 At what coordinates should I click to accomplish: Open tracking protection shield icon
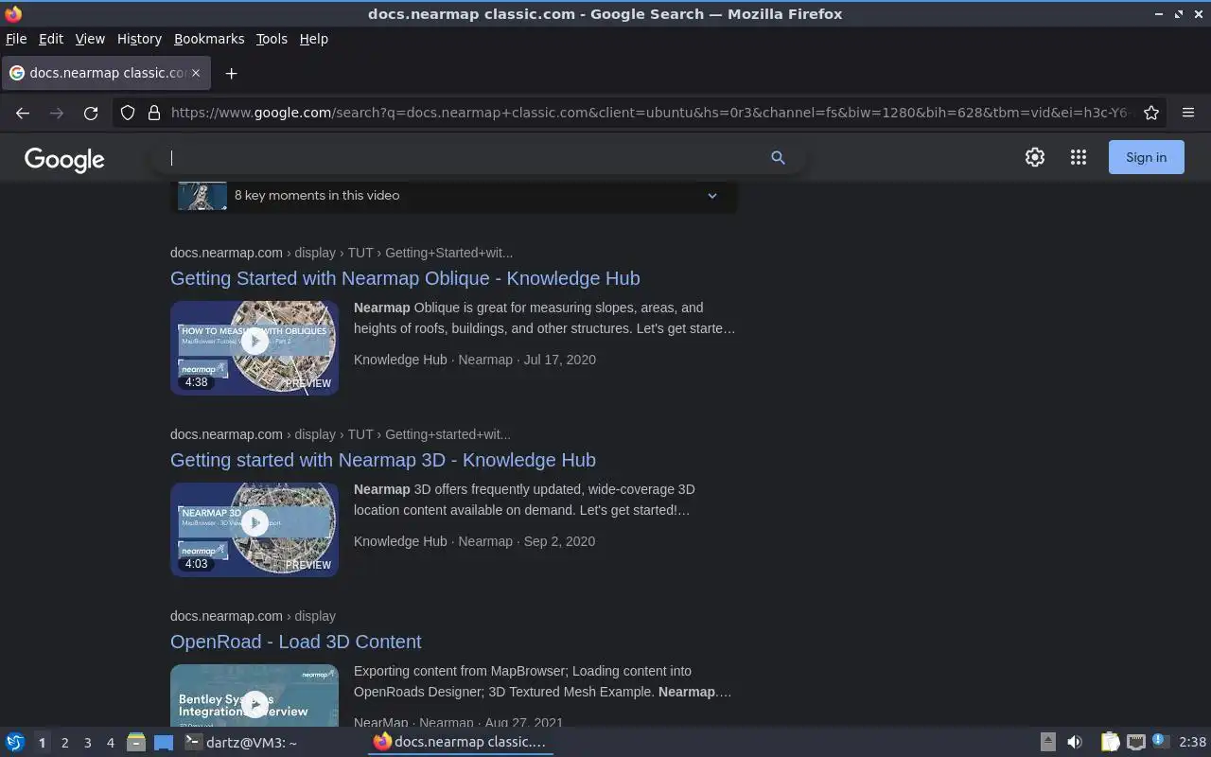pyautogui.click(x=128, y=113)
